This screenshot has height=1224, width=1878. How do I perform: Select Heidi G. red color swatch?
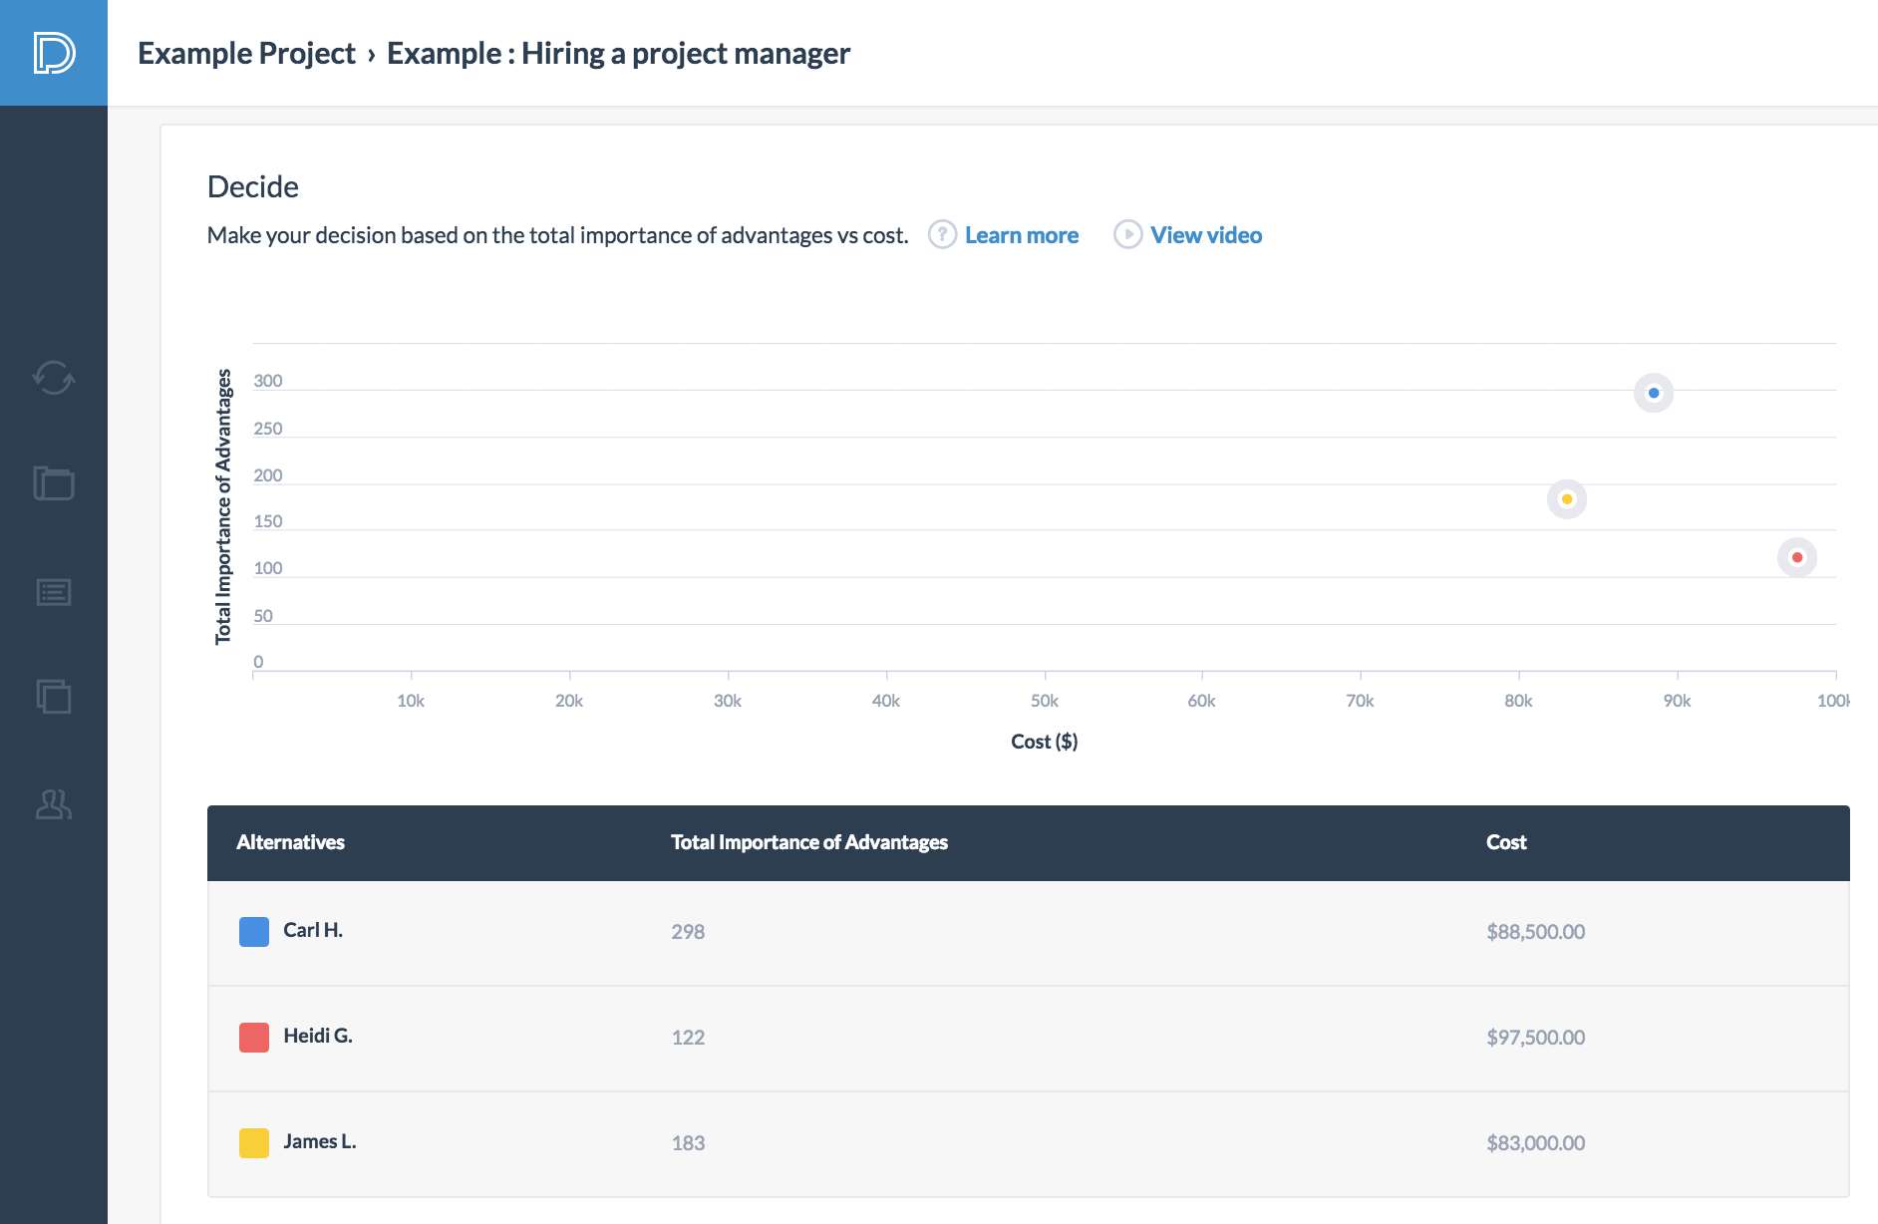coord(254,1038)
